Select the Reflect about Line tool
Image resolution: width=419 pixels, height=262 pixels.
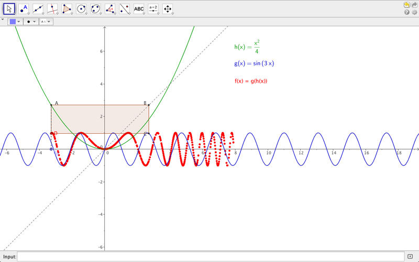pyautogui.click(x=124, y=8)
